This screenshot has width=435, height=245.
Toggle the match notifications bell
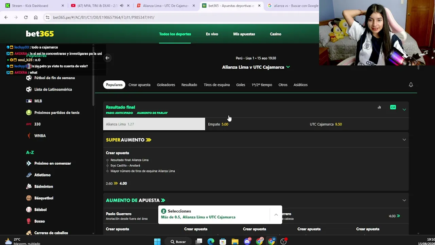tap(411, 85)
